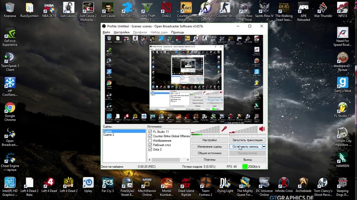
Task: Enable the Изображение source checkbox
Action: [150, 141]
